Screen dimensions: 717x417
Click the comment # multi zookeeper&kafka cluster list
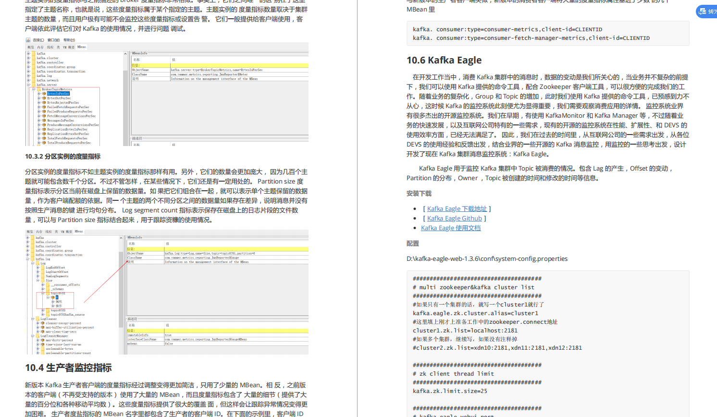click(473, 287)
